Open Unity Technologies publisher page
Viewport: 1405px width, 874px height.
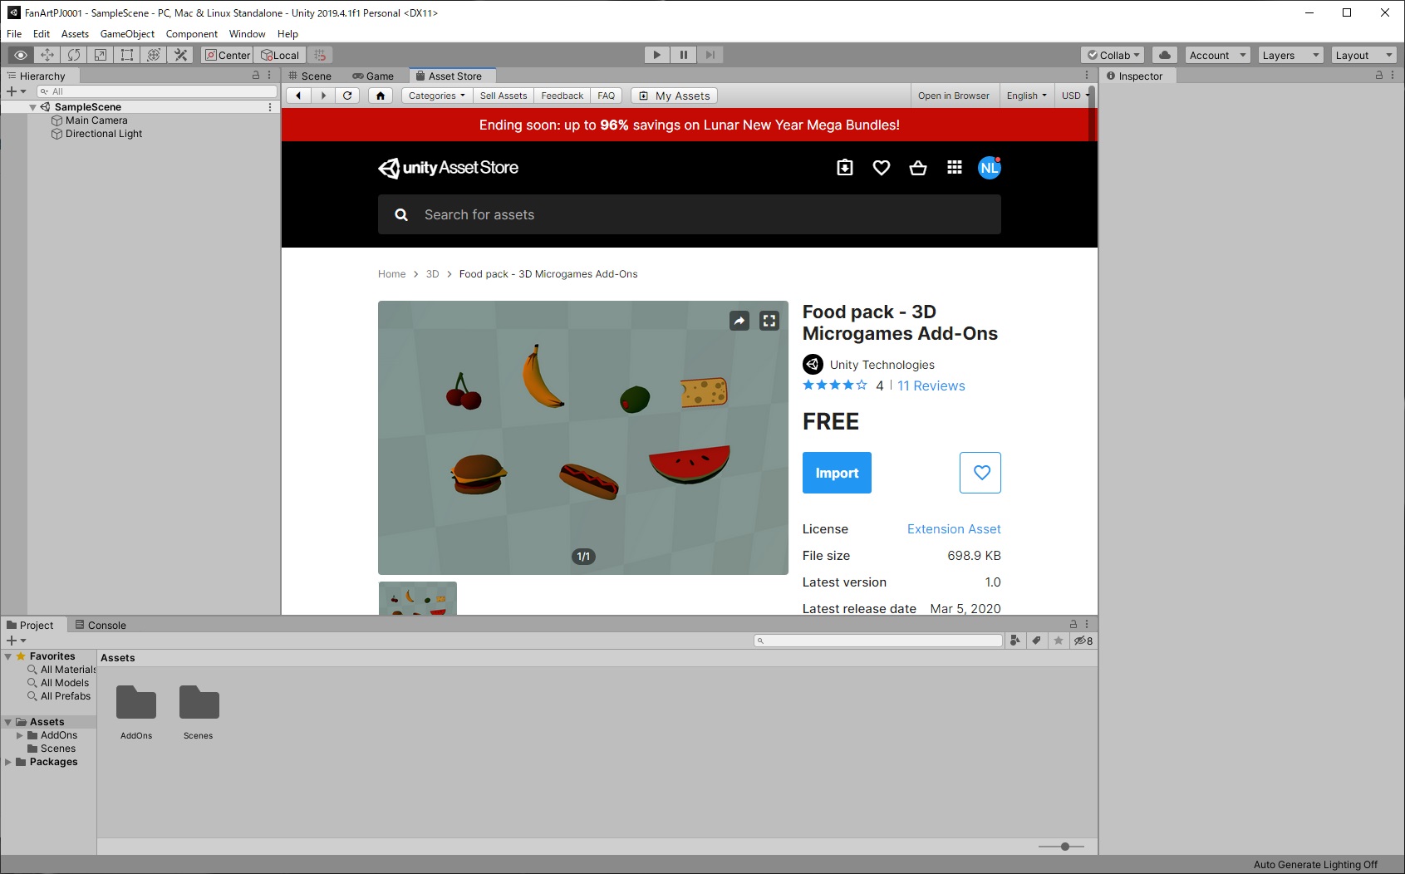(882, 365)
